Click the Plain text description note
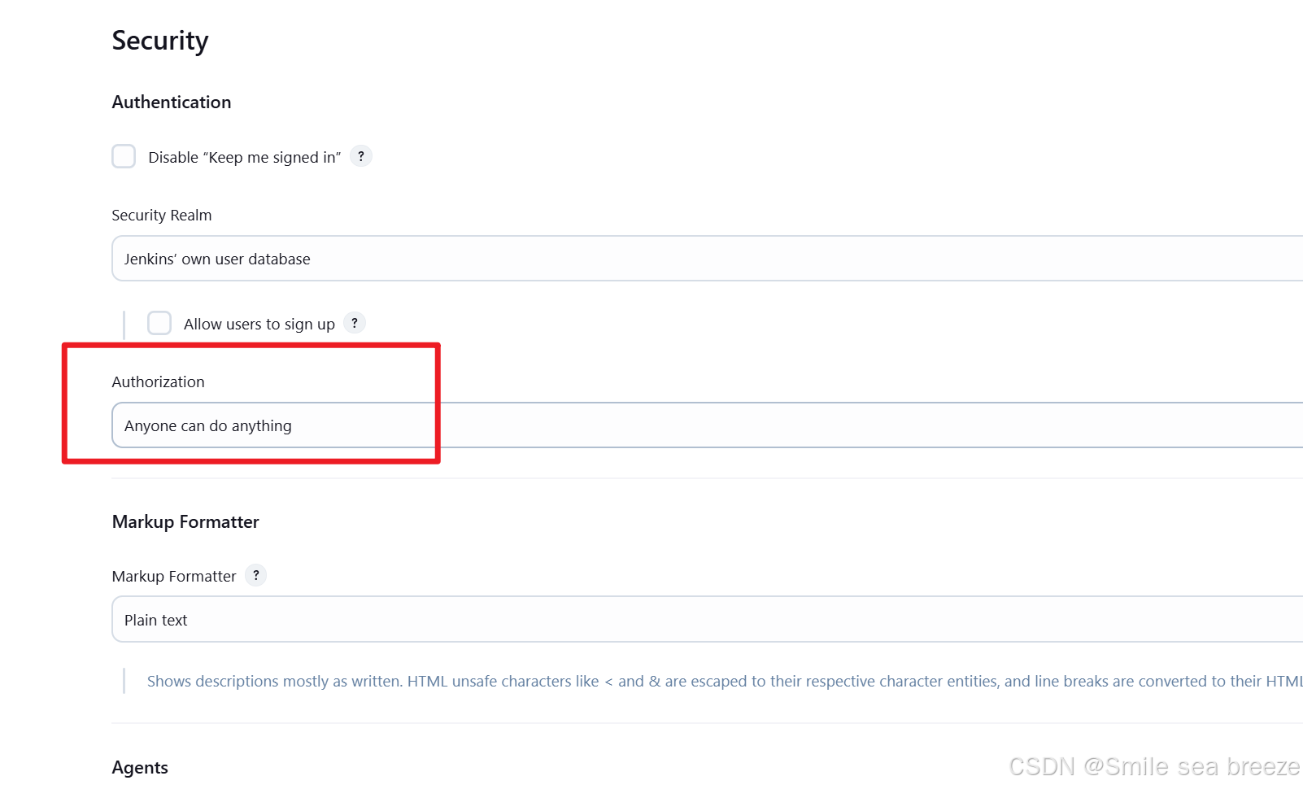Viewport: 1303px width, 789px height. pyautogui.click(x=569, y=681)
